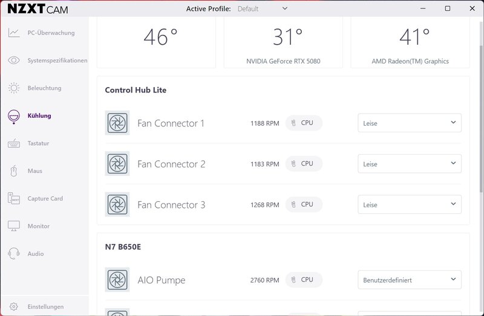The width and height of the screenshot is (484, 316).
Task: Click the Fan Connector 3 fan icon
Action: tap(117, 204)
